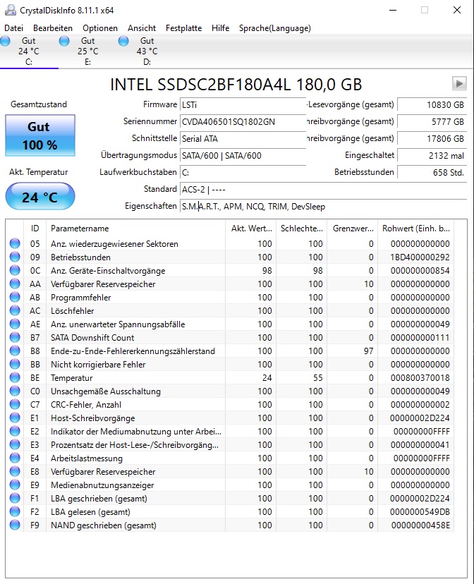
Task: Click raw value 0000000549DB
Action: click(x=420, y=512)
